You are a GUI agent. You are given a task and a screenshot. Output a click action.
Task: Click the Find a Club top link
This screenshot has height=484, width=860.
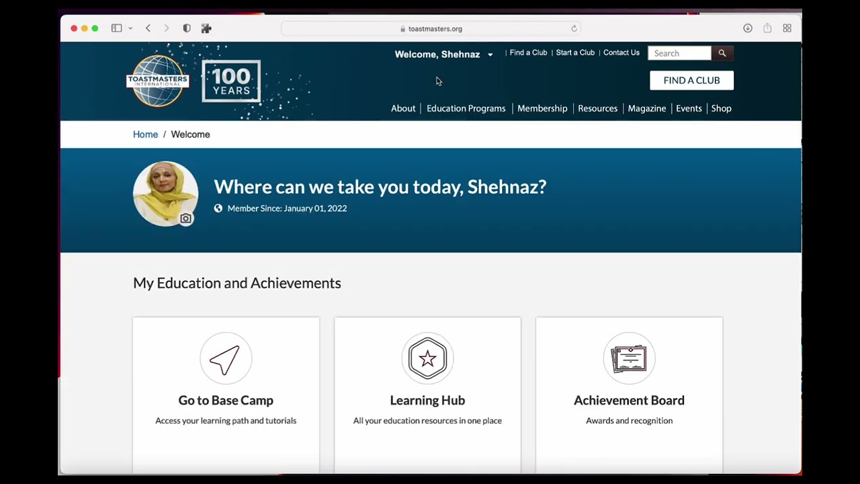tap(528, 52)
